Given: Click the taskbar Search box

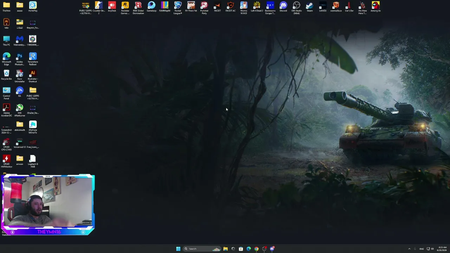Looking at the screenshot, I should pos(202,249).
